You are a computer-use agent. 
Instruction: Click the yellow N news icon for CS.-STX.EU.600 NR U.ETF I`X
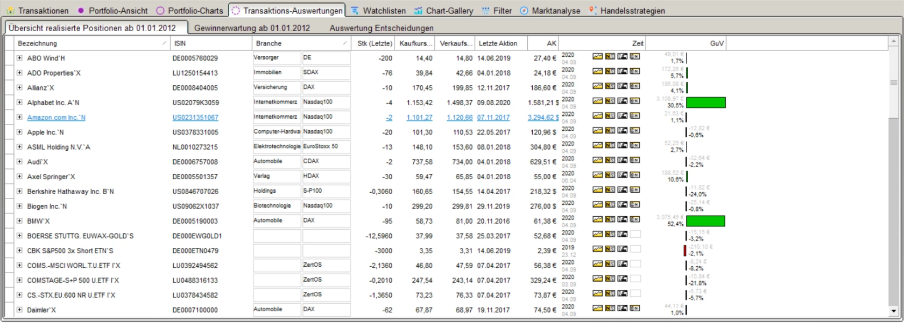pyautogui.click(x=610, y=293)
